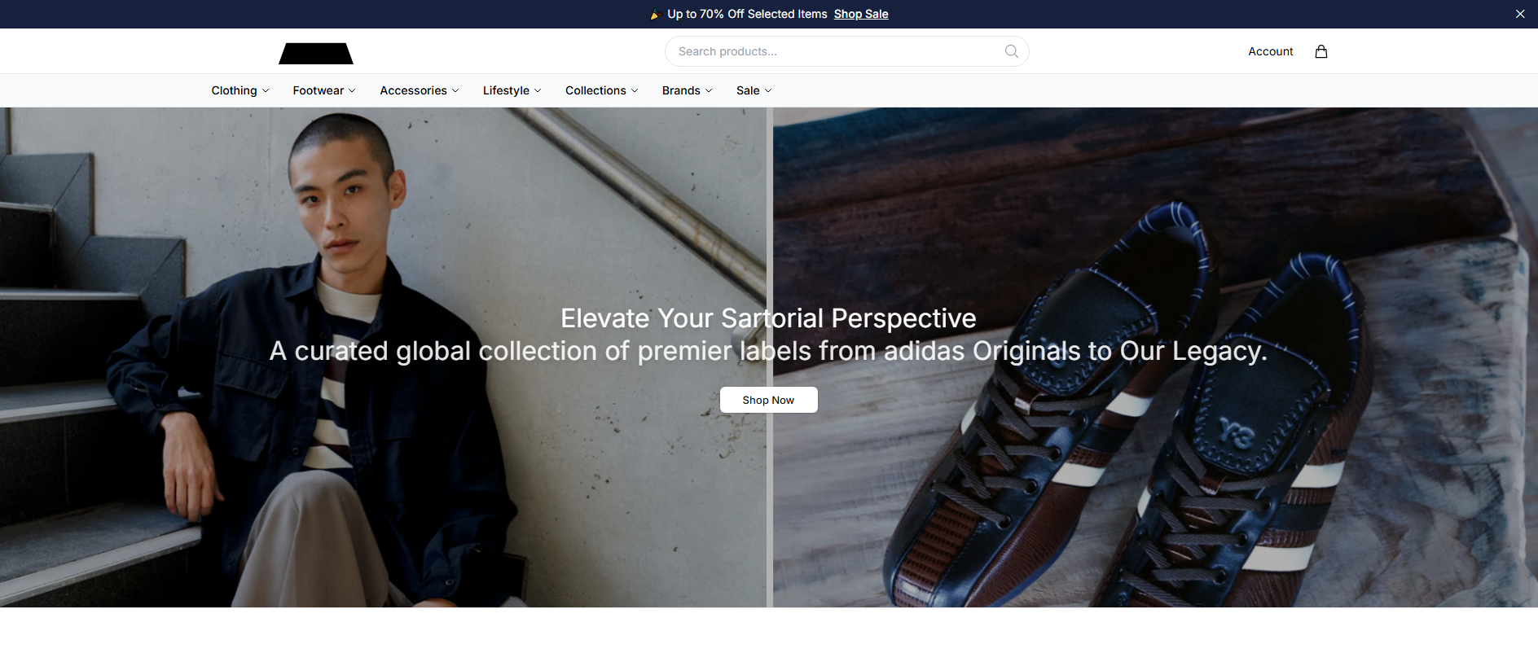Expand the Clothing menu

click(240, 90)
